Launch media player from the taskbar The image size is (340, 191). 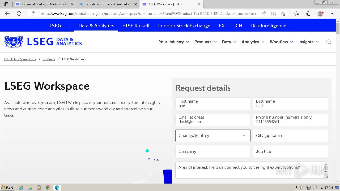click(39, 188)
